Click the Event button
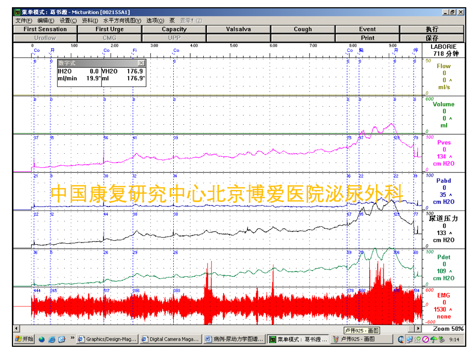The width and height of the screenshot is (473, 353). point(367,29)
